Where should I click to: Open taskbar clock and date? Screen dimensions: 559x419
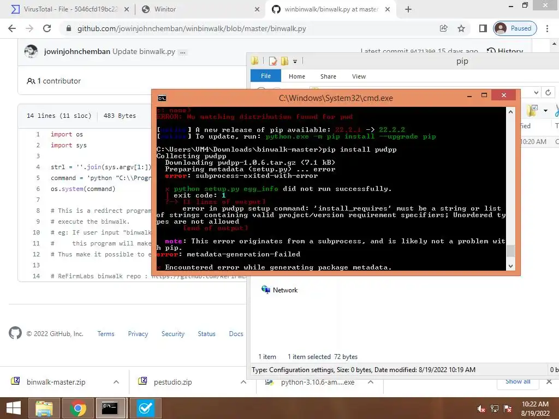tap(535, 409)
